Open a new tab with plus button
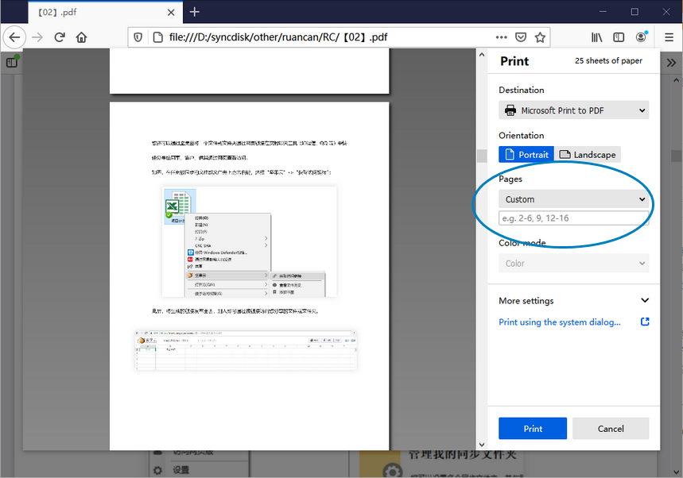The image size is (683, 478). pyautogui.click(x=194, y=12)
